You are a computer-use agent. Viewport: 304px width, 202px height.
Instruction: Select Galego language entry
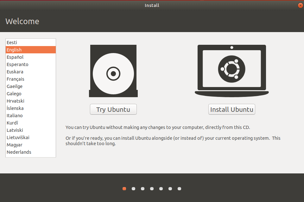pos(31,93)
